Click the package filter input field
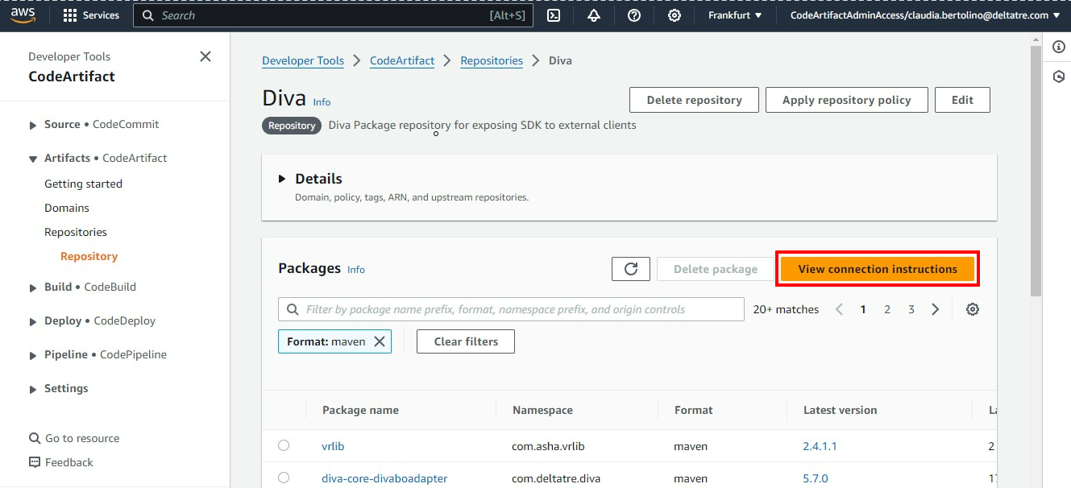Screen dimensions: 1071x488 coord(511,309)
